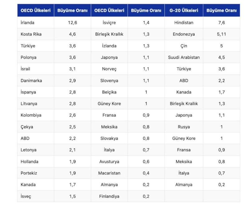Click the Rusya cell in G-20 list

(x=184, y=127)
